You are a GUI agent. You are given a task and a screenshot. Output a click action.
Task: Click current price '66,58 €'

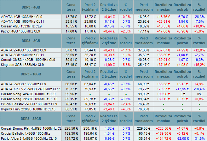click(x=71, y=84)
